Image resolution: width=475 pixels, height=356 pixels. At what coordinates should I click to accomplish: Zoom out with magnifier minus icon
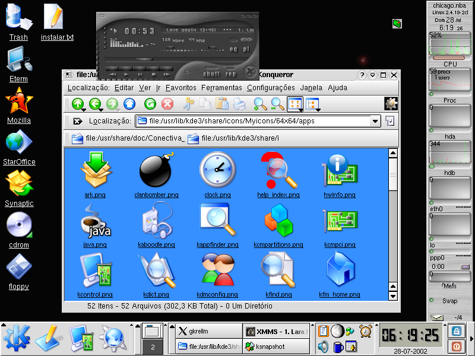(x=277, y=104)
